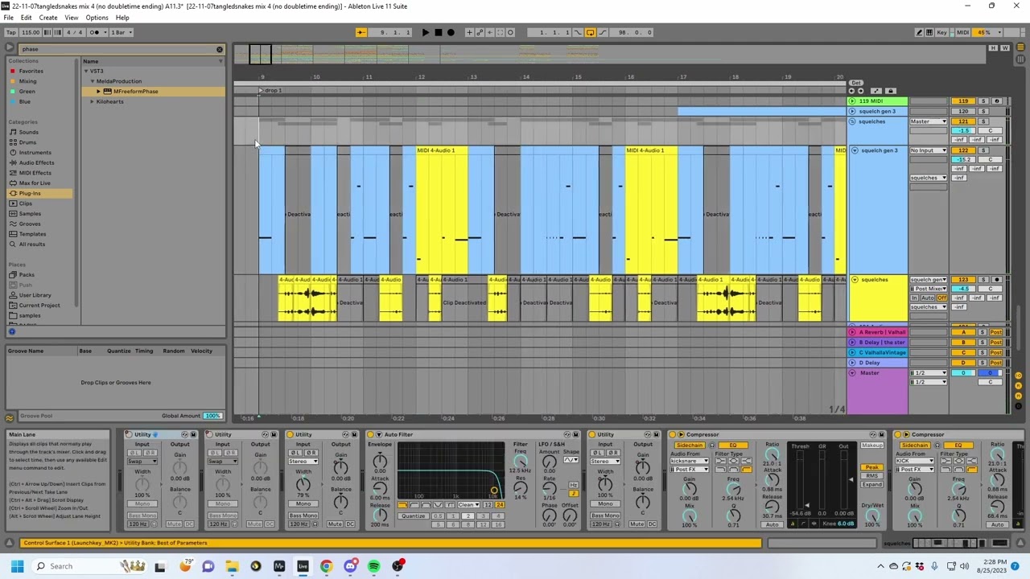Toggle the first Compressor device activator
1030x579 pixels.
[674, 435]
